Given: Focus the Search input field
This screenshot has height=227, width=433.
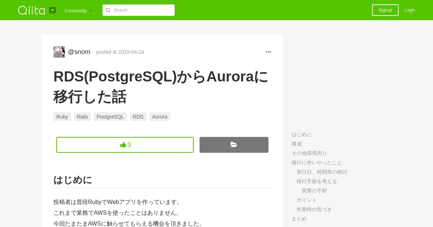Looking at the screenshot, I should click(139, 10).
